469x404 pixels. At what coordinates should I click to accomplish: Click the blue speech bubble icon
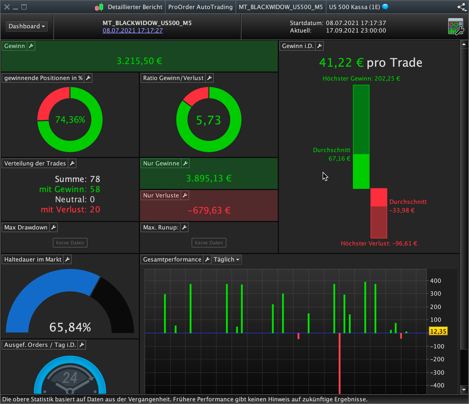(x=385, y=7)
